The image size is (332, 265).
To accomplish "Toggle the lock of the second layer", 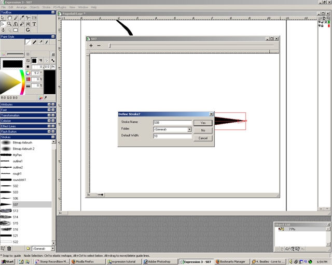I will (322, 26).
